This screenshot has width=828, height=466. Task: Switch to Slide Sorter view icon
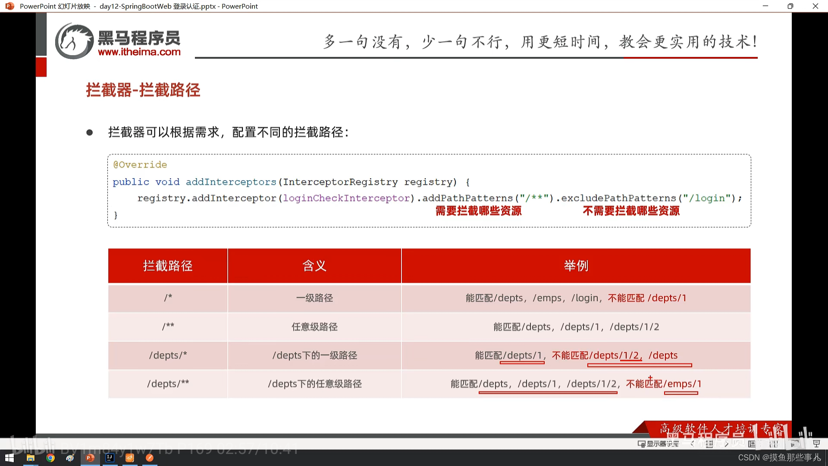[x=774, y=444]
